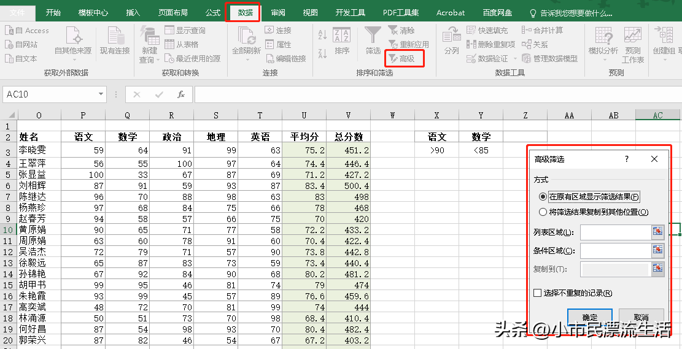Click the 列表区域 range selector button

(x=657, y=232)
